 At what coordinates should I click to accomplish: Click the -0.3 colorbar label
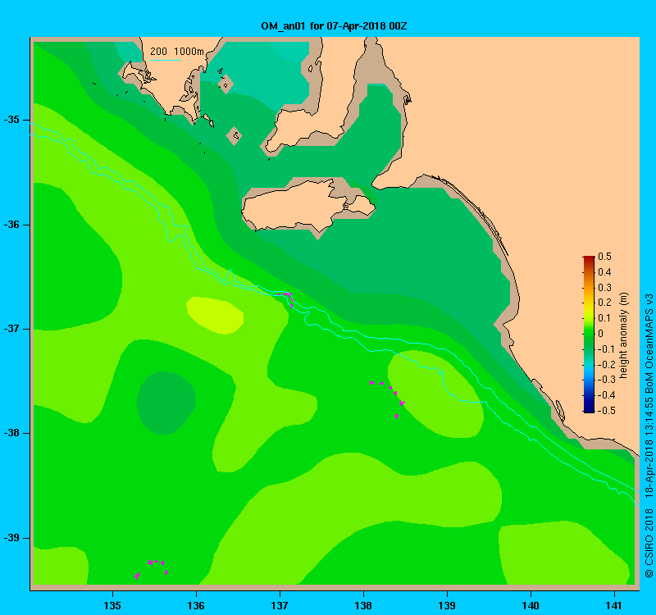(606, 380)
